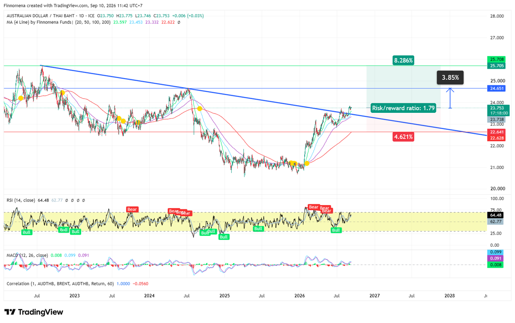Image resolution: width=515 pixels, height=323 pixels.
Task: Click the black 3.85% callout label
Action: point(450,78)
